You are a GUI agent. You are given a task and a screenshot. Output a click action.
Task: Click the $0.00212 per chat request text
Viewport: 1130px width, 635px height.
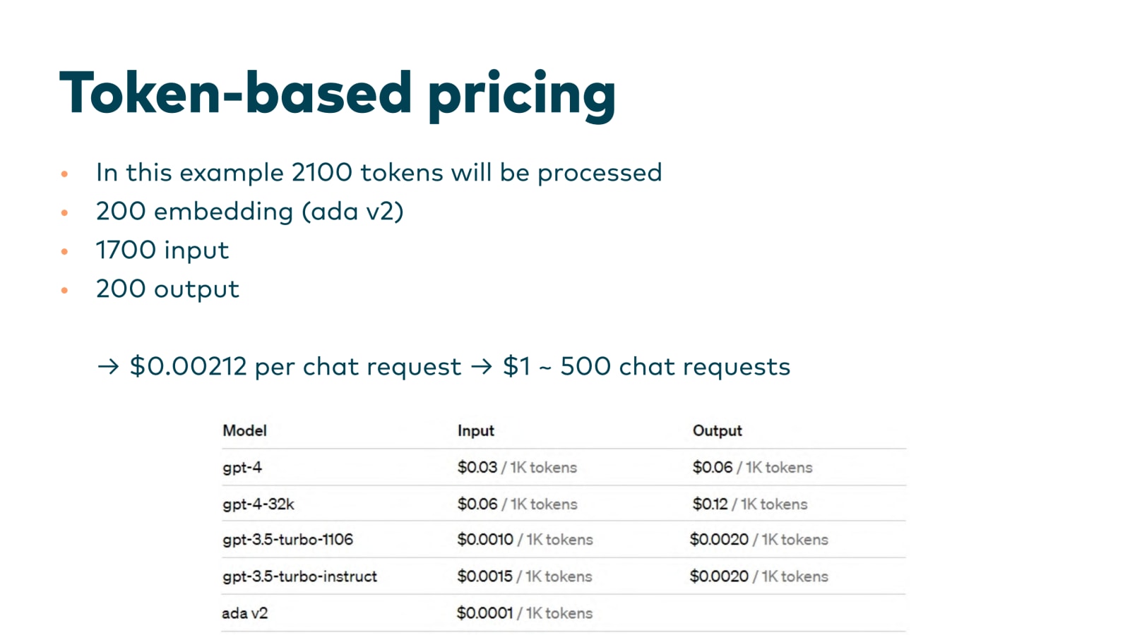click(x=295, y=367)
